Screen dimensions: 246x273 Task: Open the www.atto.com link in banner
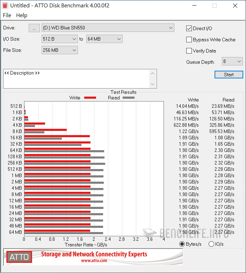coord(94,261)
